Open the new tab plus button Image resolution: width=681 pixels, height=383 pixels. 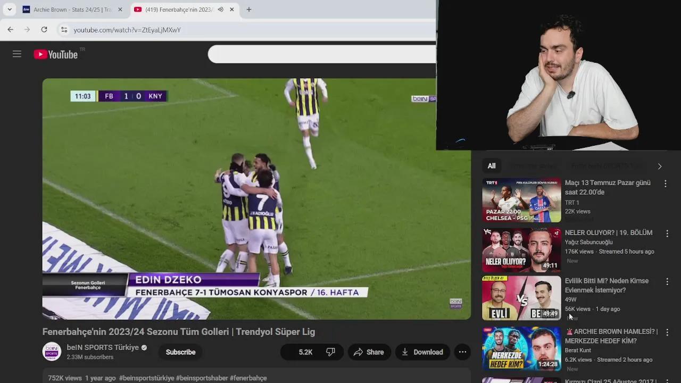coord(248,10)
